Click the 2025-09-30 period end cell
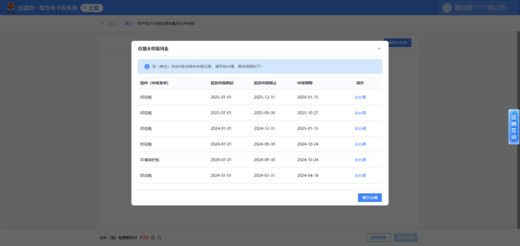 265,113
